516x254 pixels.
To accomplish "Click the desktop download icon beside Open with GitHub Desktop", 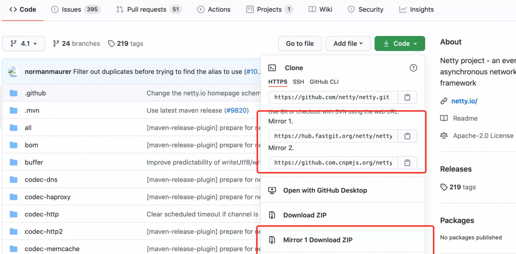I will pyautogui.click(x=272, y=190).
